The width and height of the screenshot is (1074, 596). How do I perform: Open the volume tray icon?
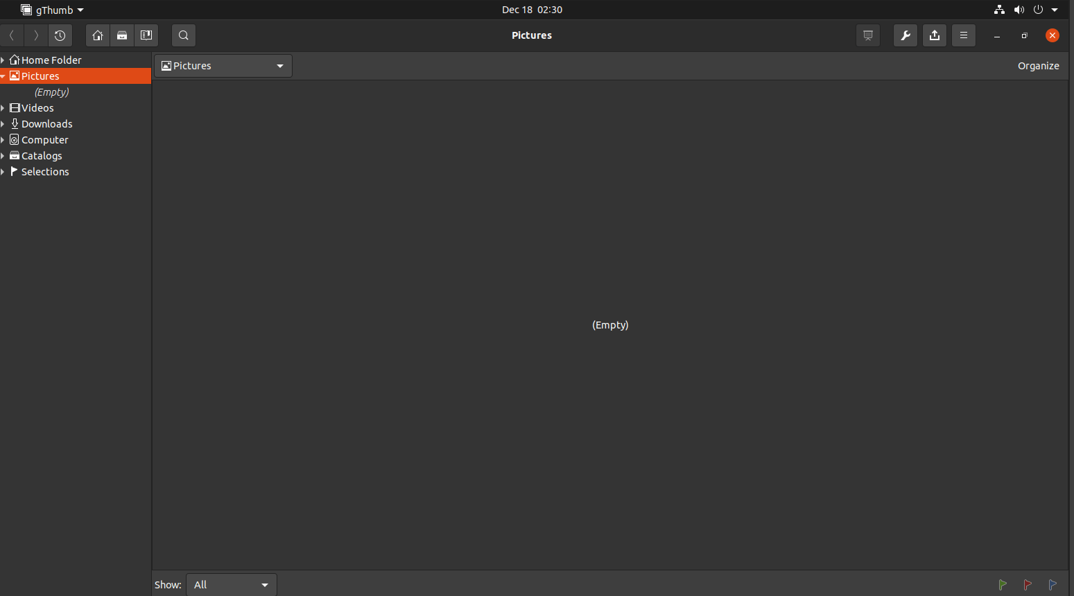1019,10
